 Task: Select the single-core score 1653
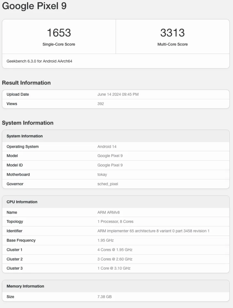click(59, 32)
